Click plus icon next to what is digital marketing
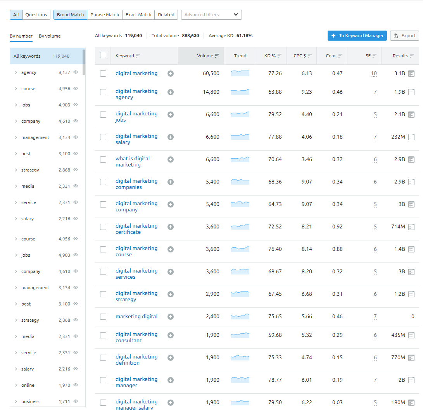The image size is (423, 410). pyautogui.click(x=171, y=160)
